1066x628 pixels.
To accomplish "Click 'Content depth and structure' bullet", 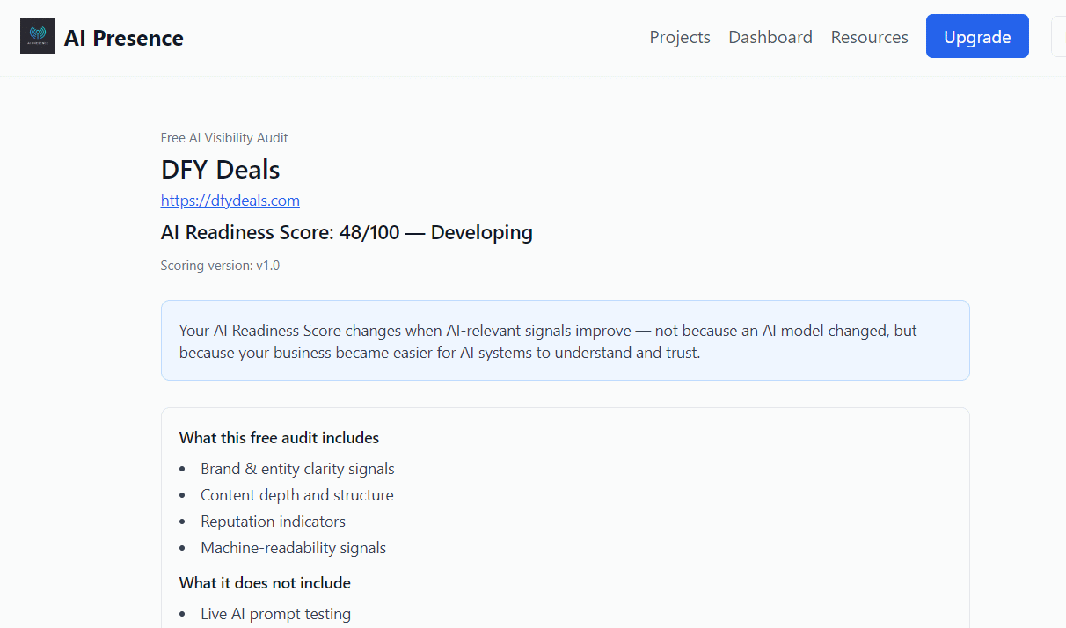I will coord(296,494).
